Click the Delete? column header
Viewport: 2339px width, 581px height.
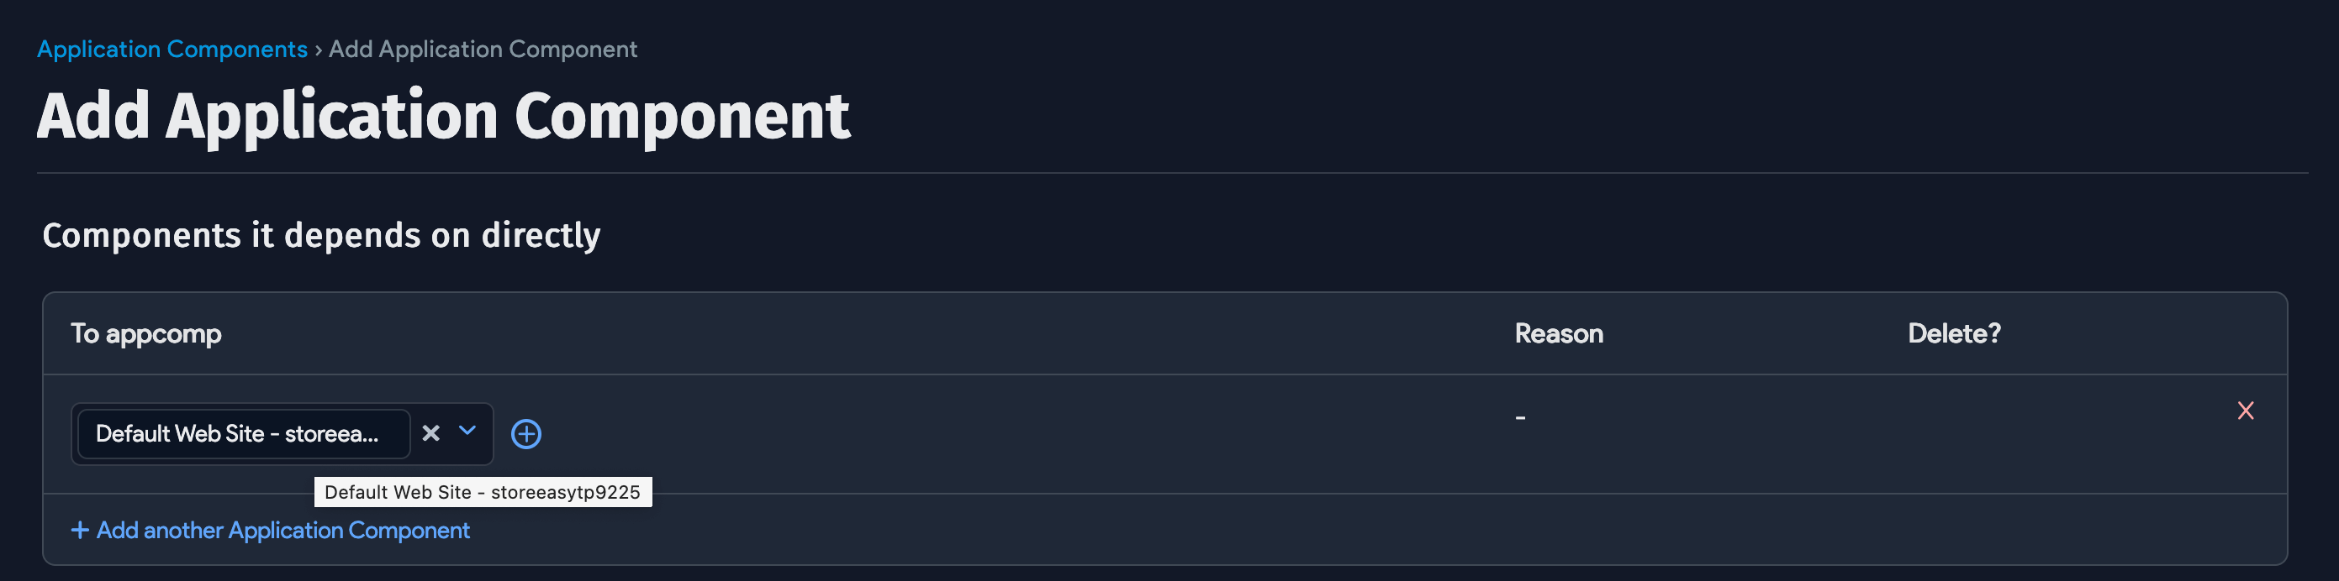(1954, 333)
